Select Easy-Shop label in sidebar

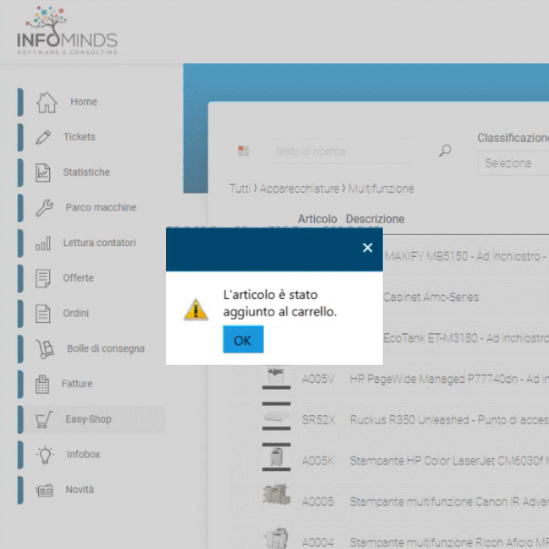[88, 419]
